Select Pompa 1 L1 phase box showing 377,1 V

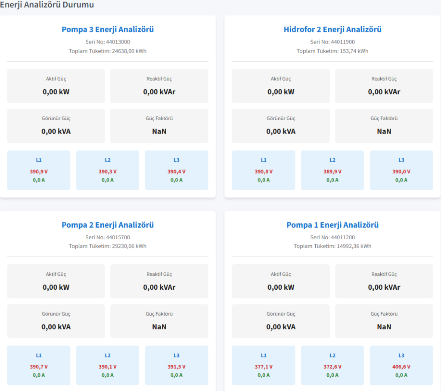[x=264, y=366]
